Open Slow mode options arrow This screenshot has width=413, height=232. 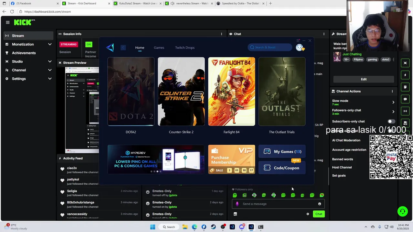click(x=393, y=102)
